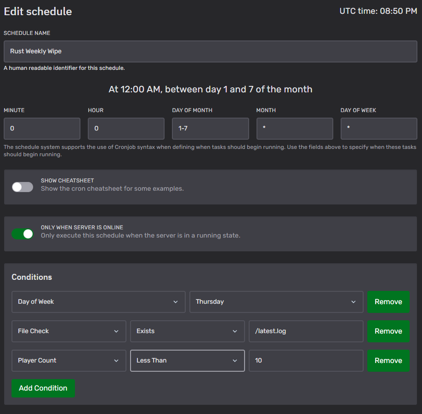Remove the File Check condition
Image resolution: width=422 pixels, height=414 pixels.
[x=388, y=331]
